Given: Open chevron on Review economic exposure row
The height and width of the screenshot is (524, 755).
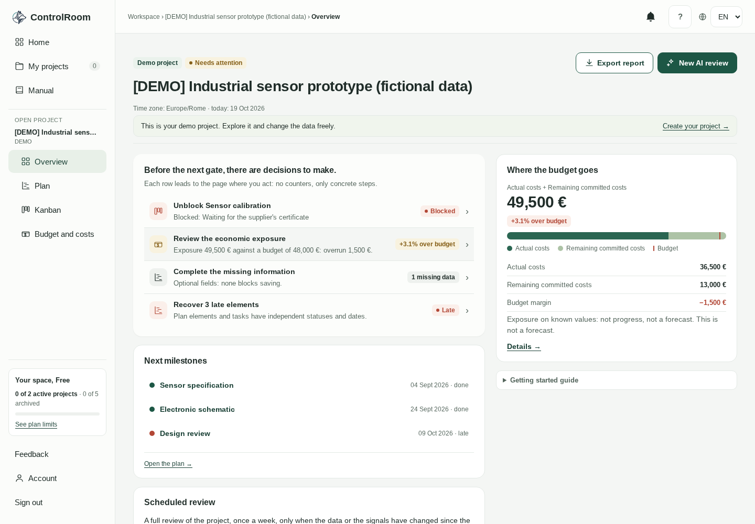Looking at the screenshot, I should click(x=467, y=245).
